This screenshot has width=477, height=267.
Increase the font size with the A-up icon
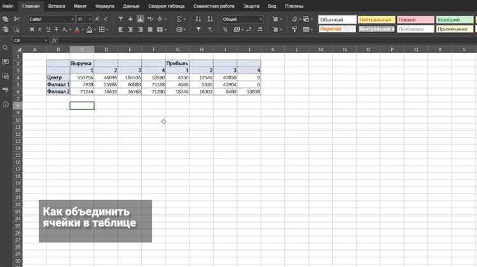coord(97,19)
